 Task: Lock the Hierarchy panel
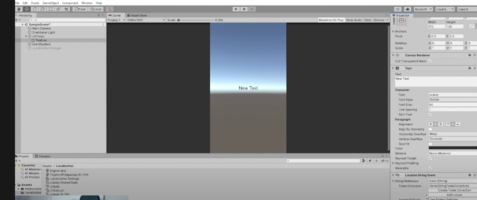99,15
